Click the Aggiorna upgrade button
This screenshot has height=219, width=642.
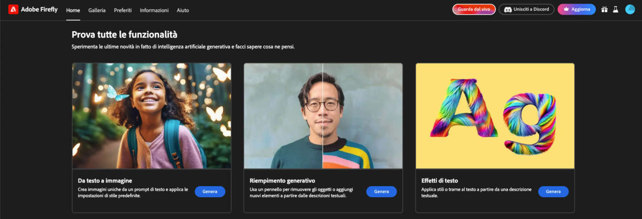pos(576,9)
